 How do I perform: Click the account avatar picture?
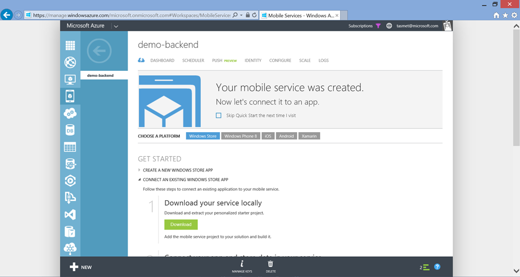[x=447, y=26]
